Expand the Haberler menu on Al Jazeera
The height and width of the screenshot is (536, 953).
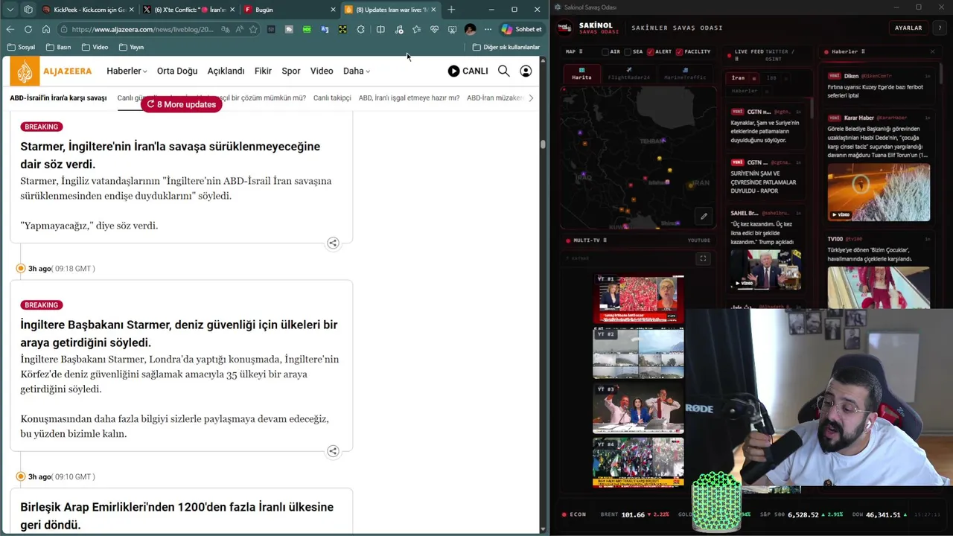(x=127, y=71)
